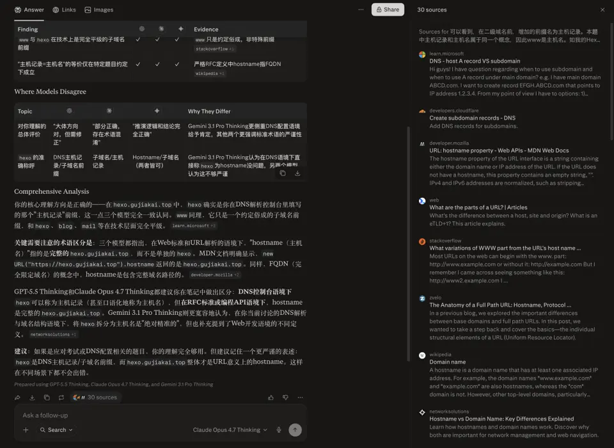Click the submit arrow button

click(x=295, y=430)
